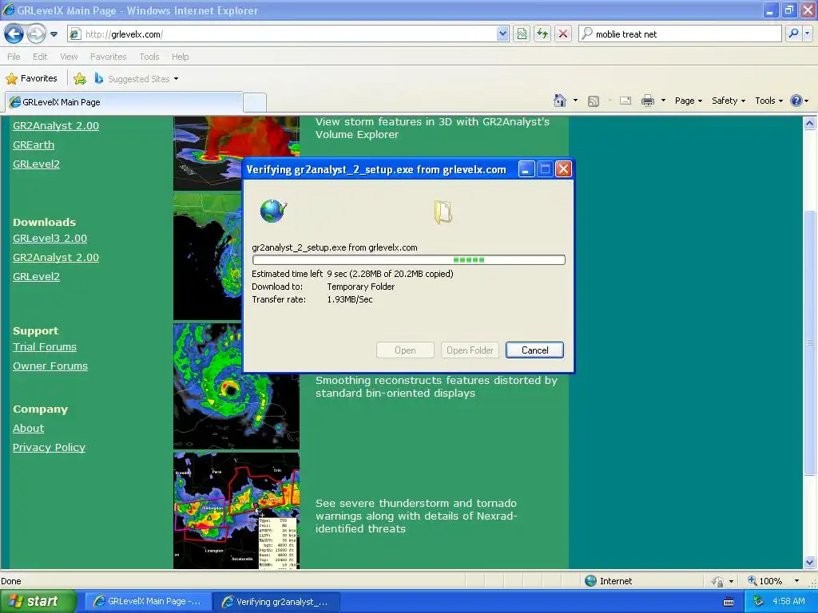Click the tornado warnings radar image thumbnail
Viewport: 818px width, 613px height.
pos(236,510)
